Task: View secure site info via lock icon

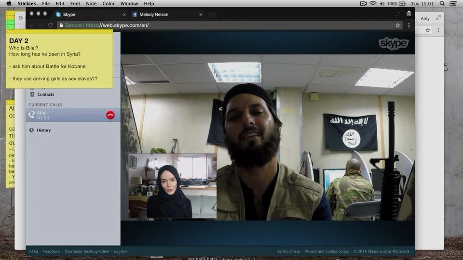Action: point(61,26)
